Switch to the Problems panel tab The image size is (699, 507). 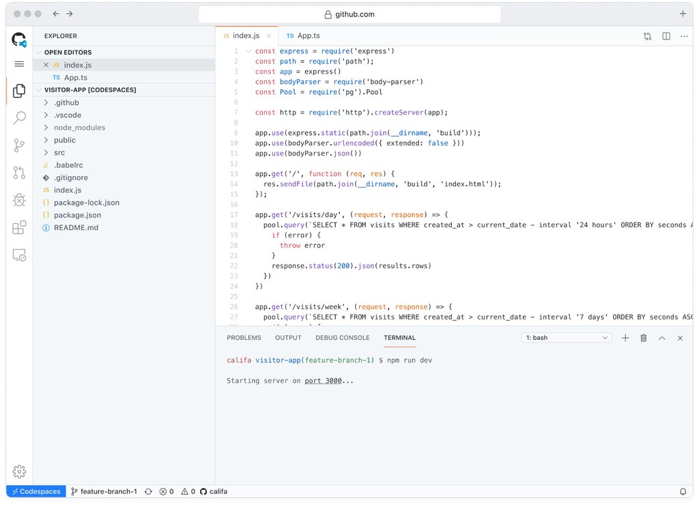(x=244, y=338)
